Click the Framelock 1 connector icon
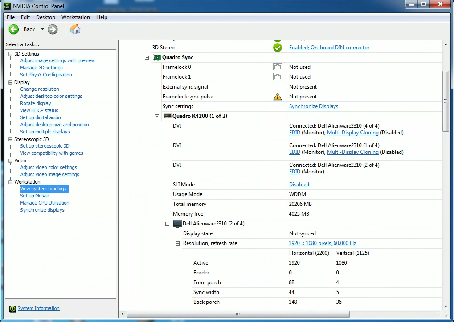This screenshot has width=454, height=322. pos(278,77)
